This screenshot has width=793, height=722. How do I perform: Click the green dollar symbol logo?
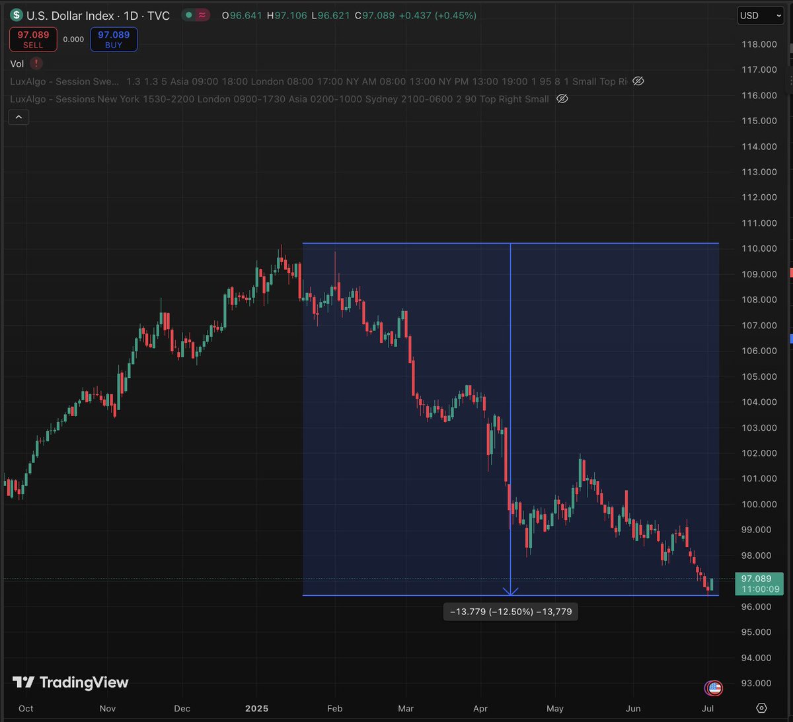pyautogui.click(x=16, y=15)
